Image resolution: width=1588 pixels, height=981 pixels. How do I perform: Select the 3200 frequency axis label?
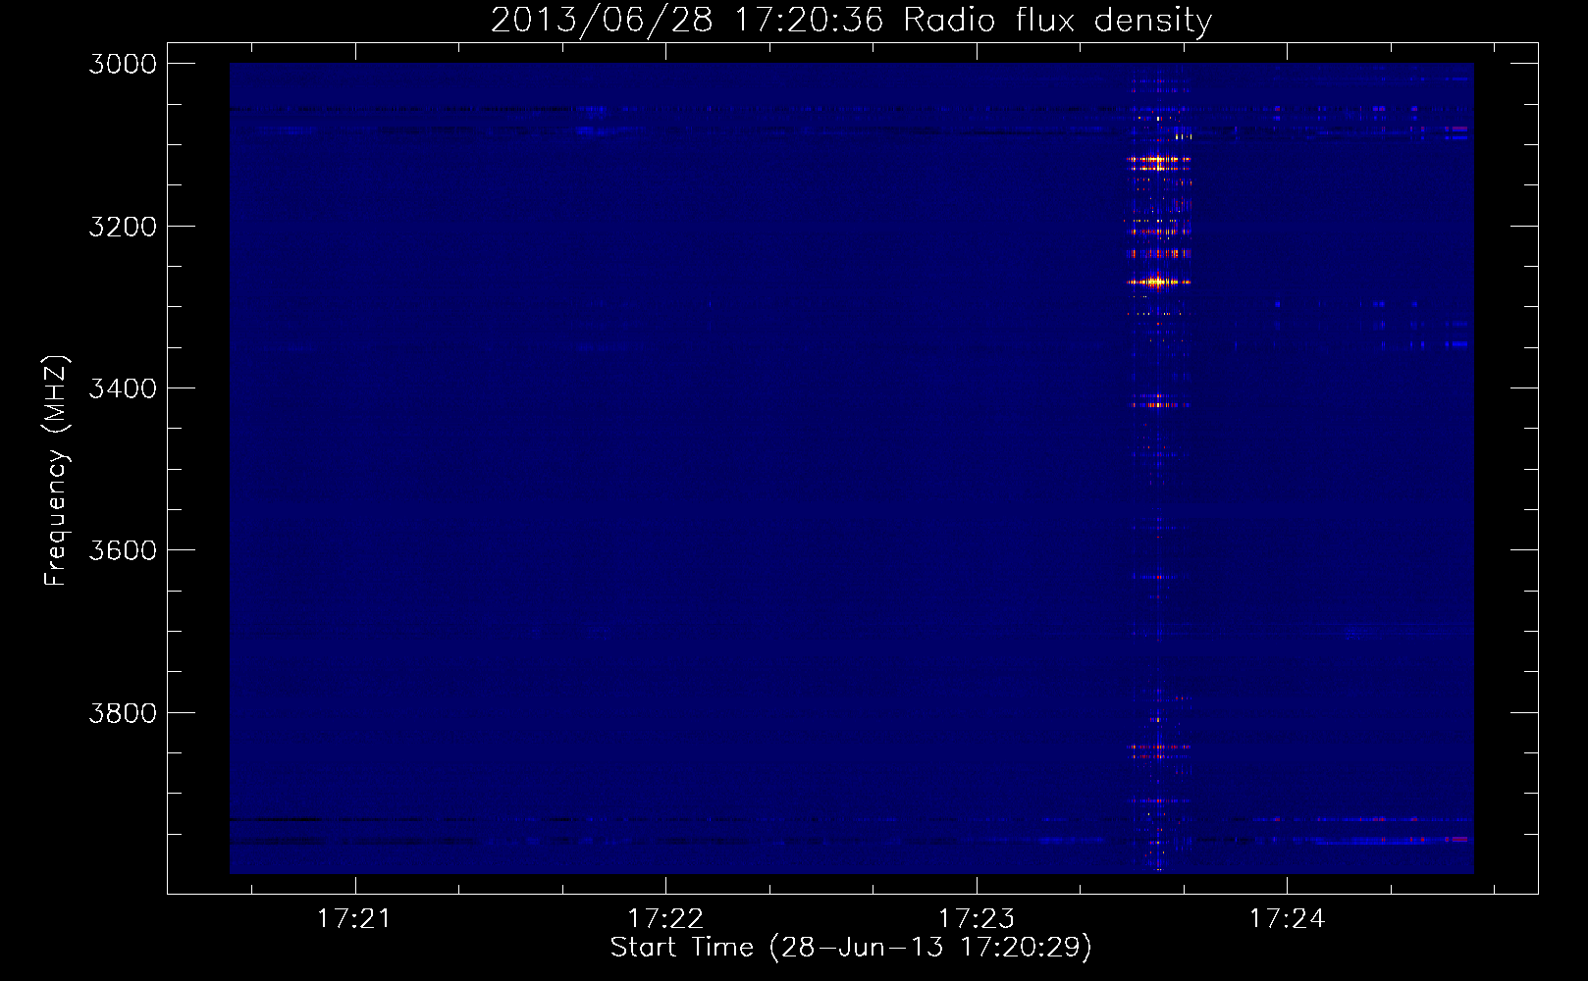[x=123, y=227]
